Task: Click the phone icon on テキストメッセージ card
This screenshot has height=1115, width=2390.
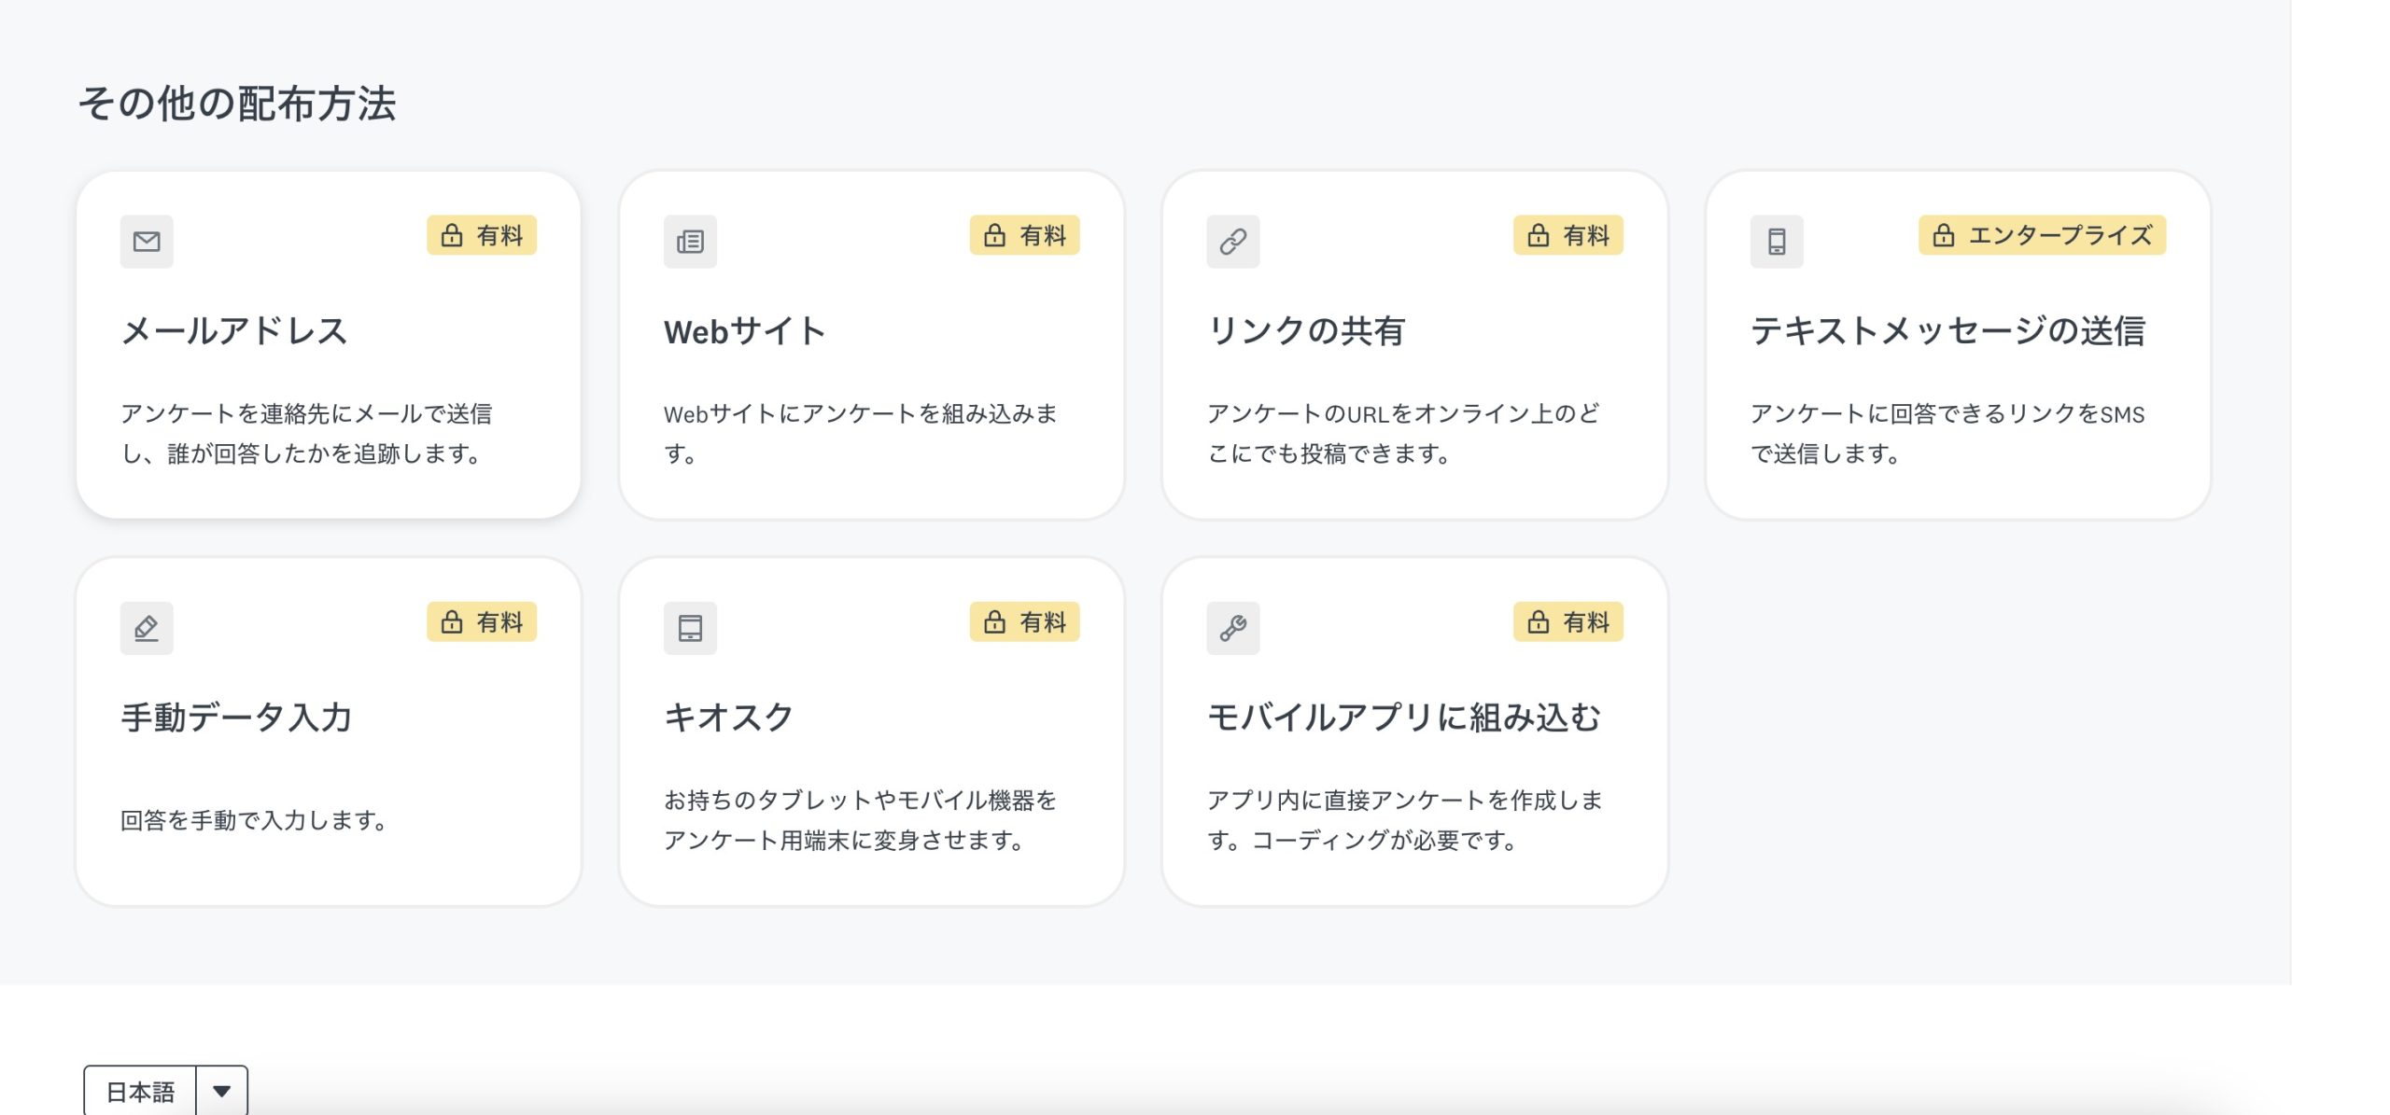Action: point(1777,242)
